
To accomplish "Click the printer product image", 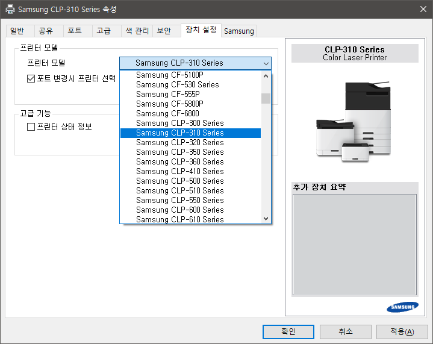I will [354, 122].
